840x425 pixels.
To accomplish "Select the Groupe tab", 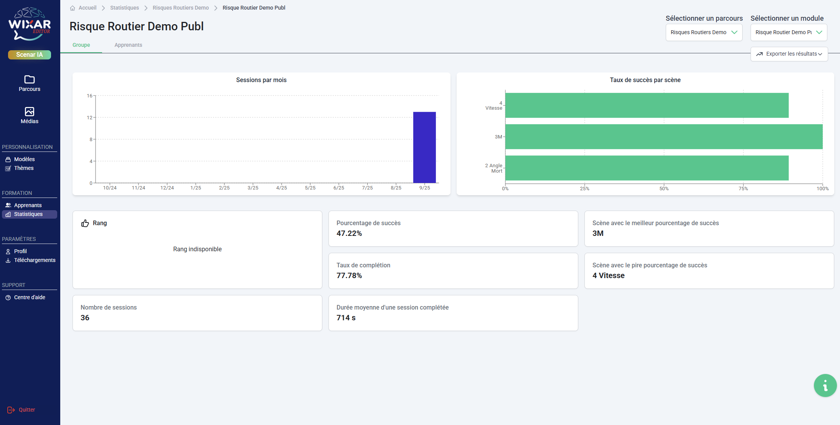I will coord(81,45).
